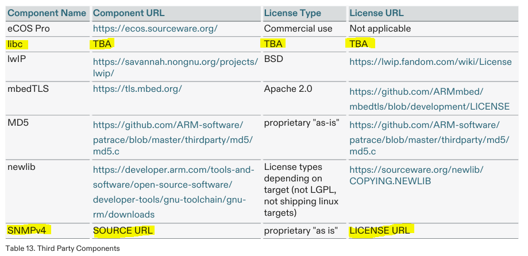Open the savannah.nongnu.org lwip project link
The image size is (528, 256).
(x=175, y=68)
